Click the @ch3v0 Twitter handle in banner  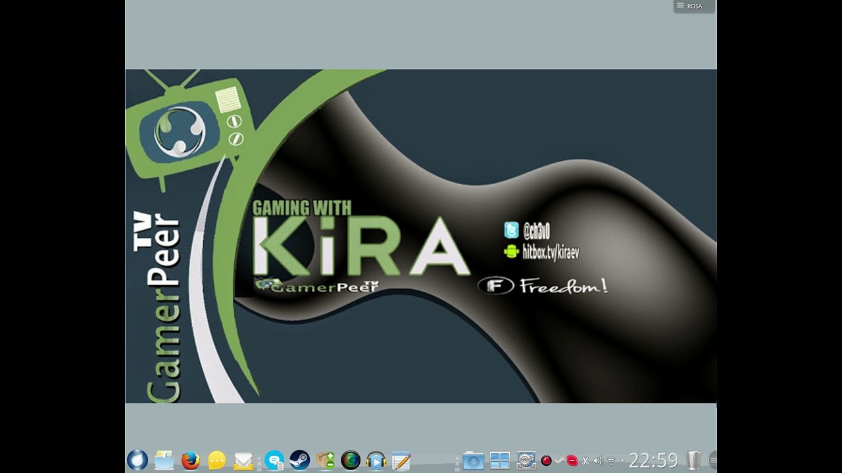(536, 231)
